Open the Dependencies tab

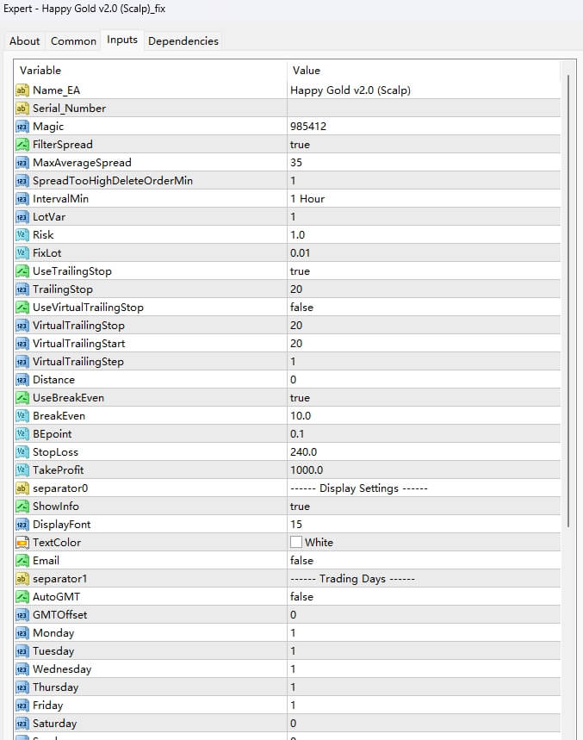click(x=183, y=41)
